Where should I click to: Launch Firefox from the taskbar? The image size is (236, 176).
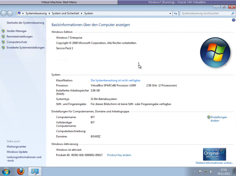pos(20,171)
